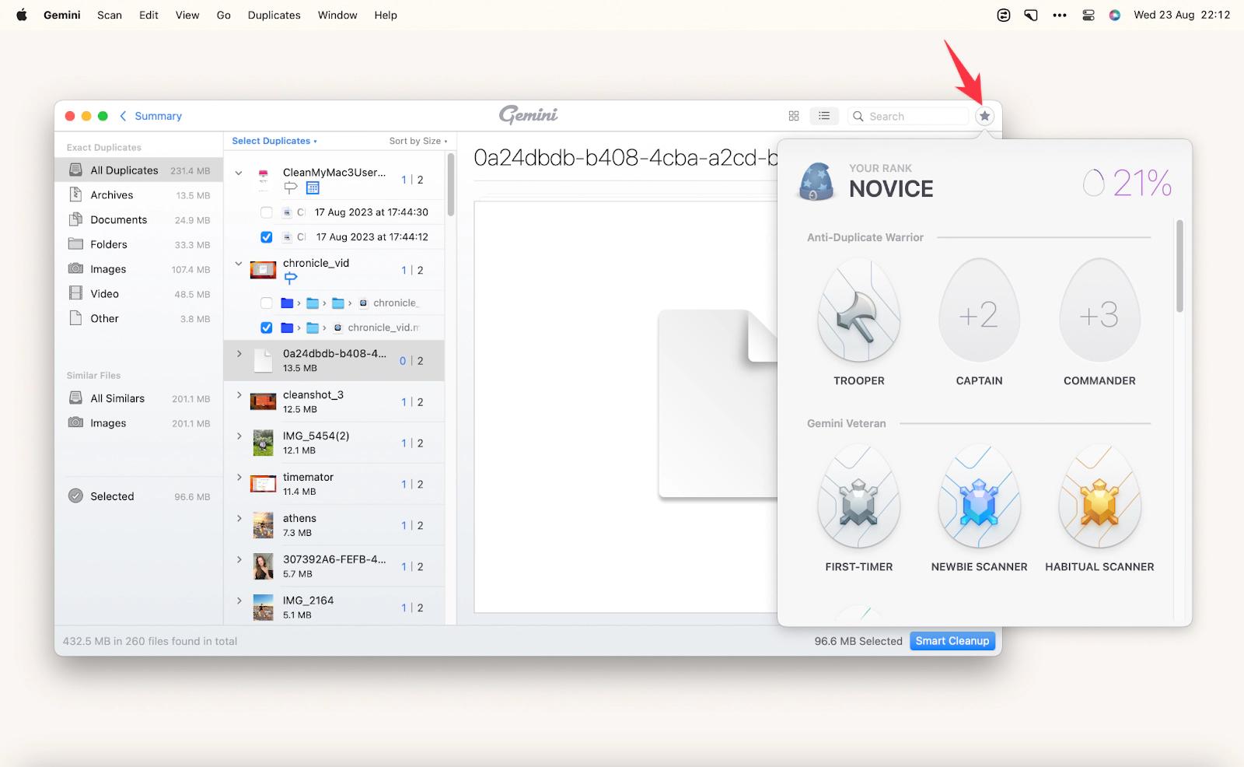
Task: Open the Select Duplicates dropdown
Action: [x=274, y=141]
